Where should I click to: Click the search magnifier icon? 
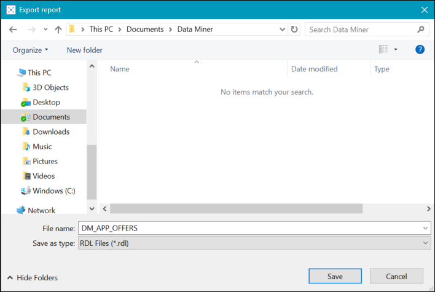[421, 30]
